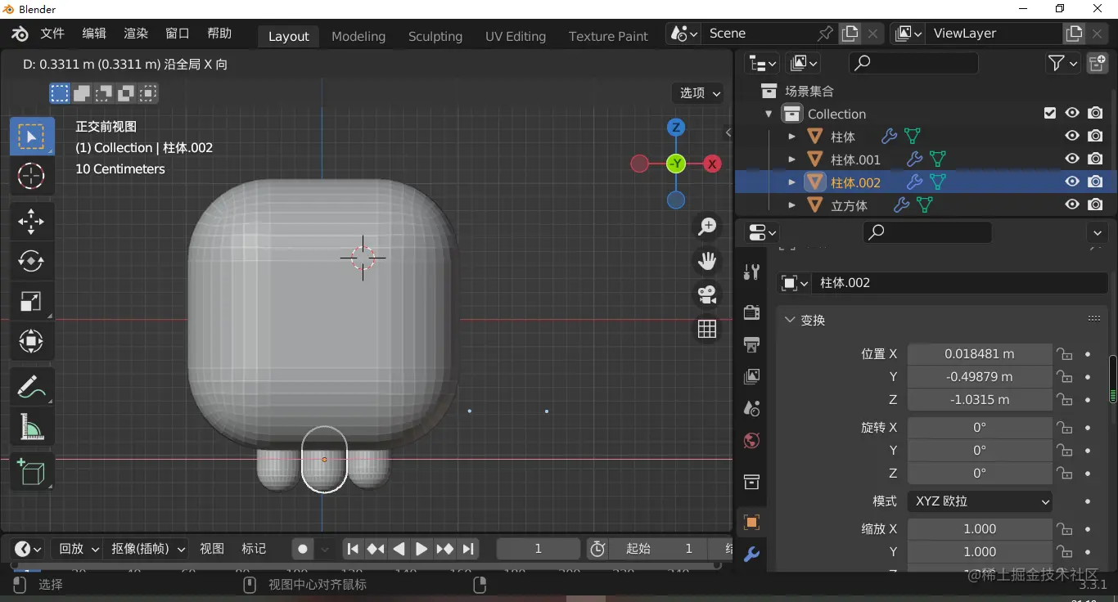Hide 柱体.001 using its eye icon
The width and height of the screenshot is (1118, 602).
click(1071, 159)
